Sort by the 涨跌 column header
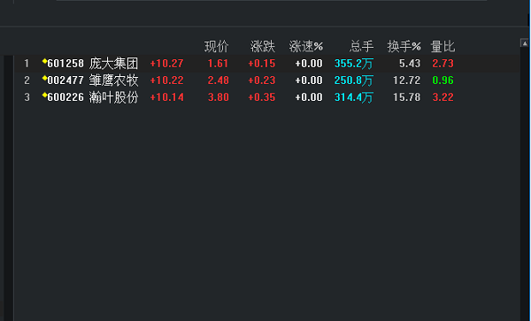Image resolution: width=531 pixels, height=321 pixels. click(263, 47)
